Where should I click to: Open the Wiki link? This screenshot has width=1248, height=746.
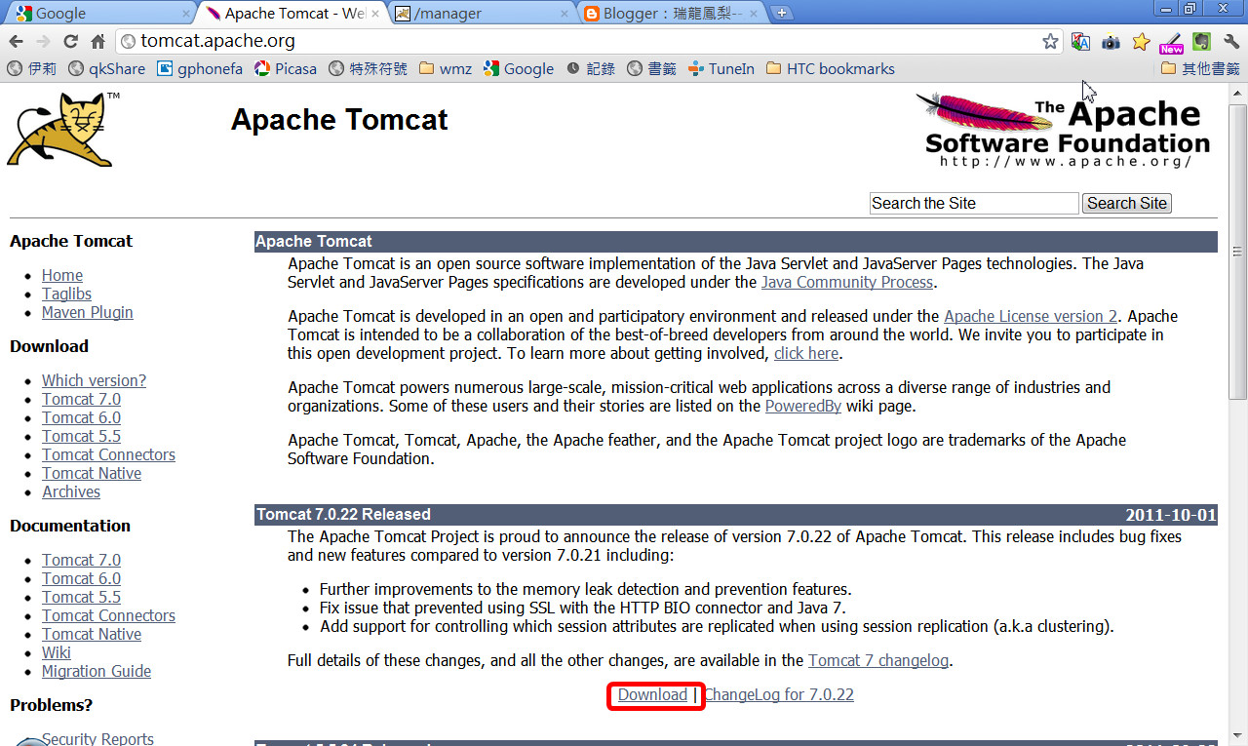coord(57,652)
